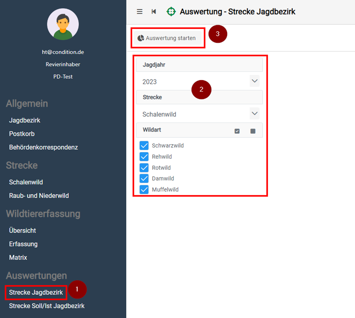This screenshot has width=355, height=318.
Task: Open Strecke Jagdbezirk in sidebar
Action: point(36,292)
